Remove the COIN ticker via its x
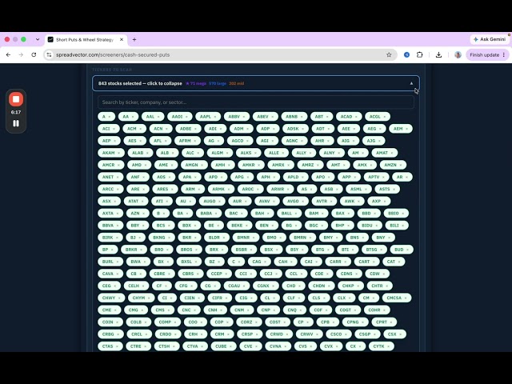512x384 pixels. [x=117, y=322]
